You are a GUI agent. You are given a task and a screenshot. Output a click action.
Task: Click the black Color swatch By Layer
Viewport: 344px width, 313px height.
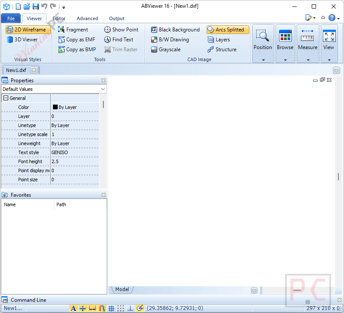click(x=55, y=107)
